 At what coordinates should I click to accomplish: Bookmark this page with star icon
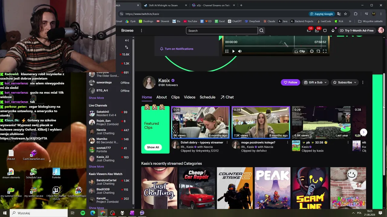(x=345, y=14)
